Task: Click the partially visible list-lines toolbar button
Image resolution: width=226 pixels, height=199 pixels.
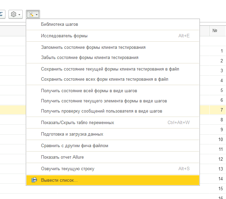Action: [x=2, y=14]
